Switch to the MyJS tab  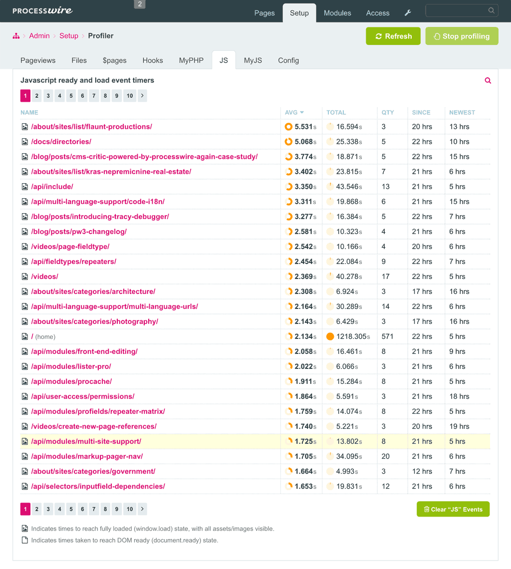coord(253,60)
